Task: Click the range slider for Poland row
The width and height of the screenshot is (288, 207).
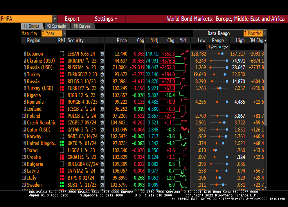Action: (218, 116)
